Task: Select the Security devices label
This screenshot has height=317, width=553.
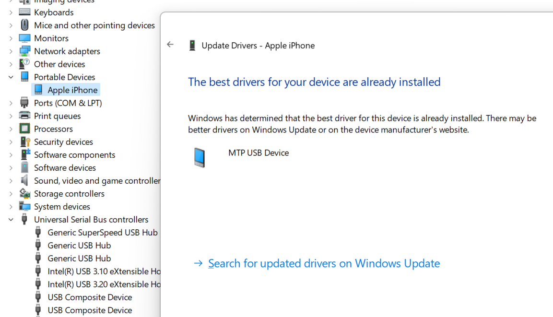Action: click(63, 142)
